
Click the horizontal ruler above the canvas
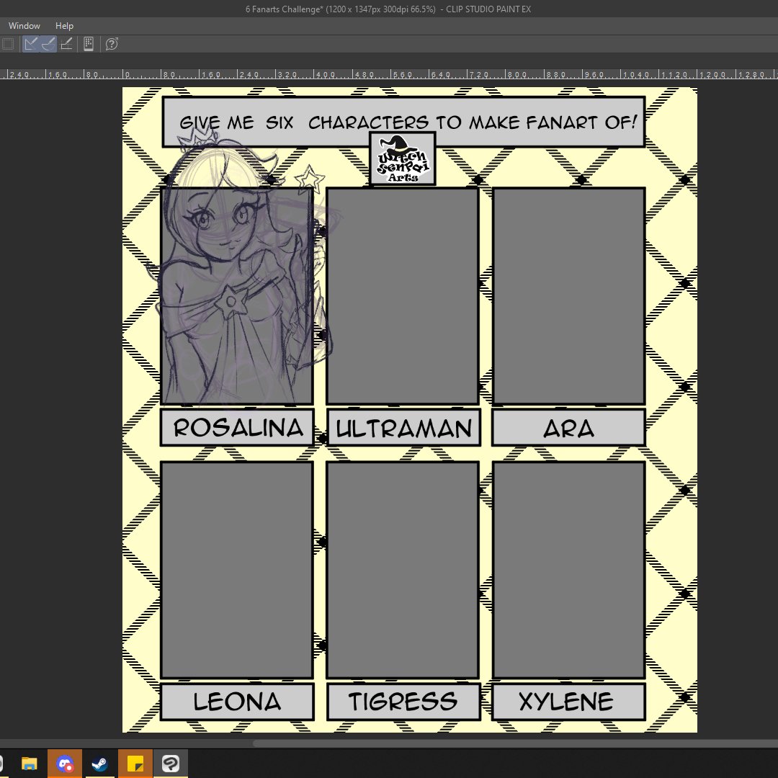pyautogui.click(x=389, y=74)
